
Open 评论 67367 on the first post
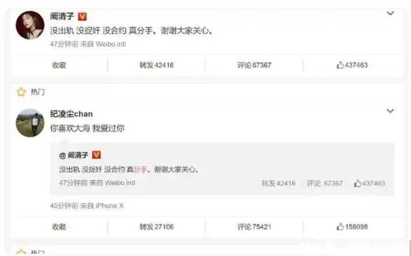click(254, 65)
